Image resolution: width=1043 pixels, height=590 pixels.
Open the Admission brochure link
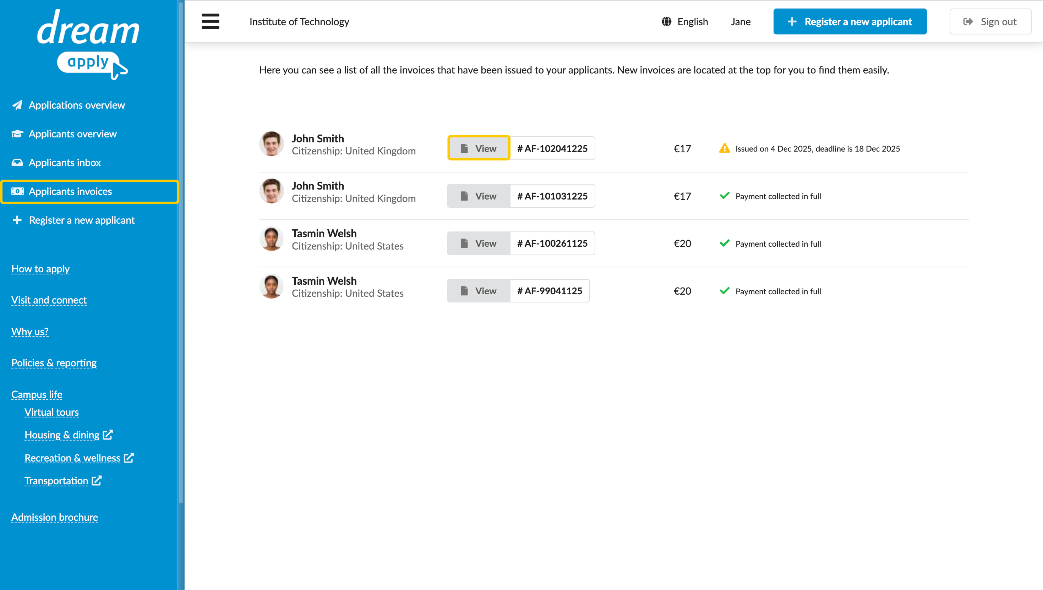(x=55, y=517)
